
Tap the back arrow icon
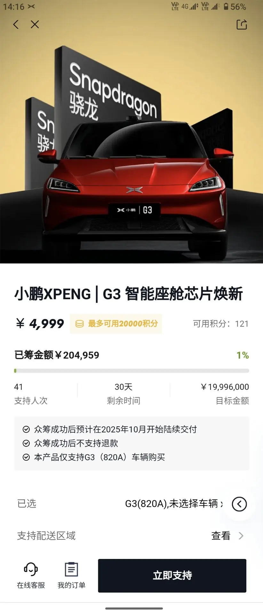tap(16, 24)
